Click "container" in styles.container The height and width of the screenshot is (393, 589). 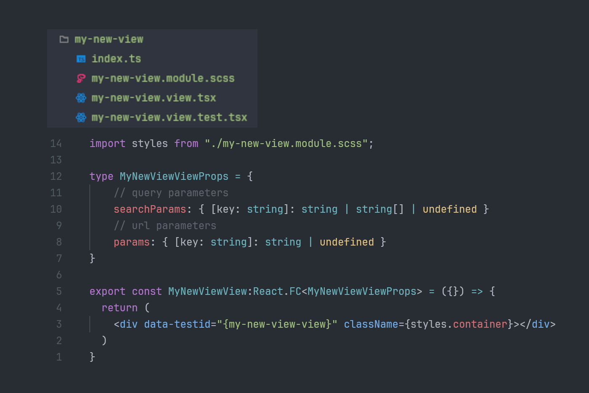(x=480, y=324)
